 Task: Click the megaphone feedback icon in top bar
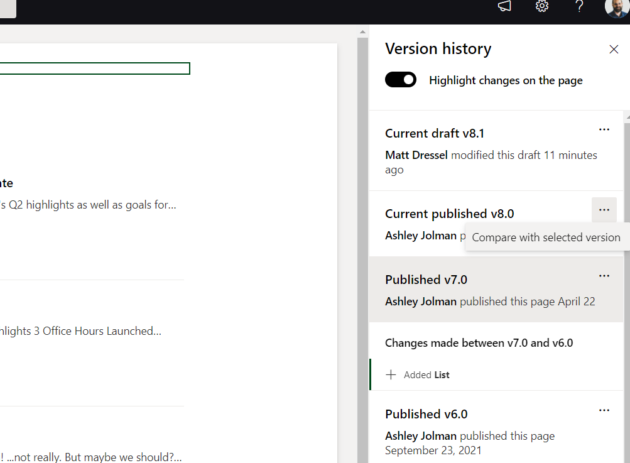tap(504, 6)
